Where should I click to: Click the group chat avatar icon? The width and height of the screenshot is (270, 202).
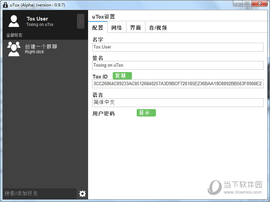14,49
